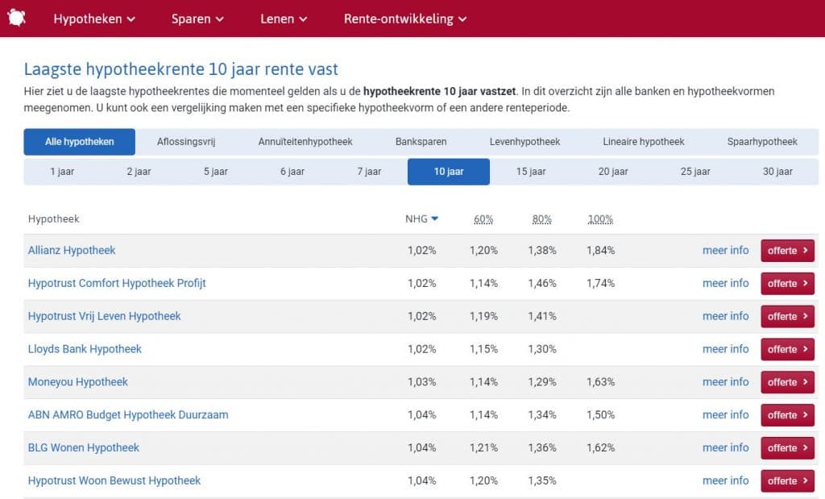The width and height of the screenshot is (825, 499).
Task: Select the 2 jaar period
Action: click(x=139, y=172)
